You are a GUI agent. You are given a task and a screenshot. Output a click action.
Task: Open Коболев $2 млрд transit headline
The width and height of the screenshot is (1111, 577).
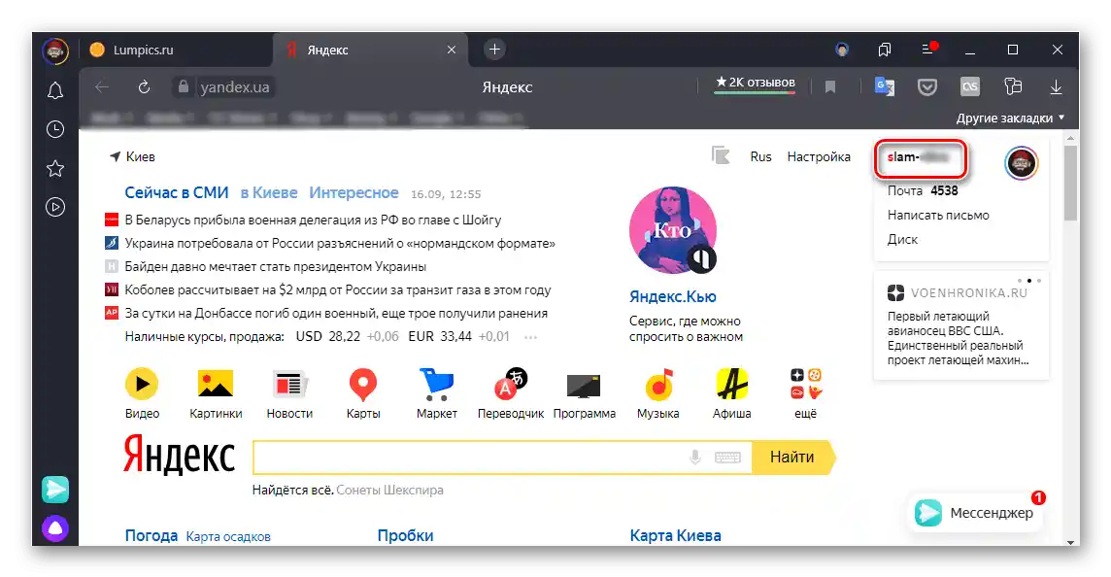click(337, 289)
